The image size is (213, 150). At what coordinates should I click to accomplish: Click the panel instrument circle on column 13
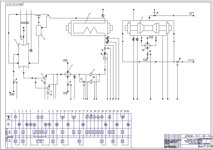click(x=68, y=124)
